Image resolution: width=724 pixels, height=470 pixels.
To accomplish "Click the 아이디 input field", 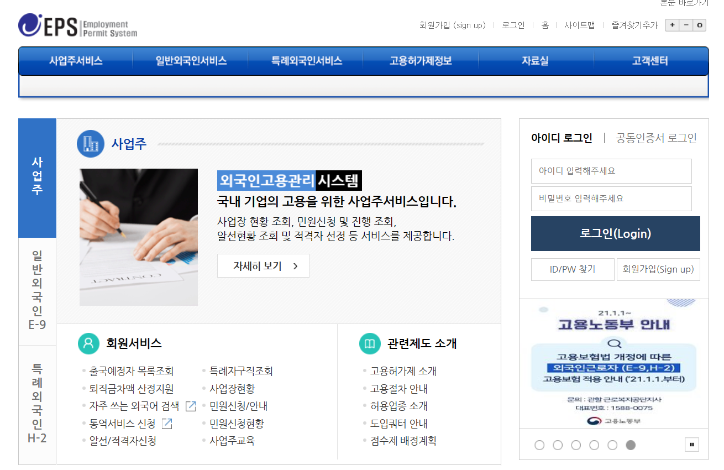I will (611, 171).
